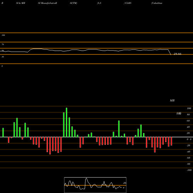
Task: Click the 'SI MunafaSutraR' header text
Action: (x=47, y=3)
